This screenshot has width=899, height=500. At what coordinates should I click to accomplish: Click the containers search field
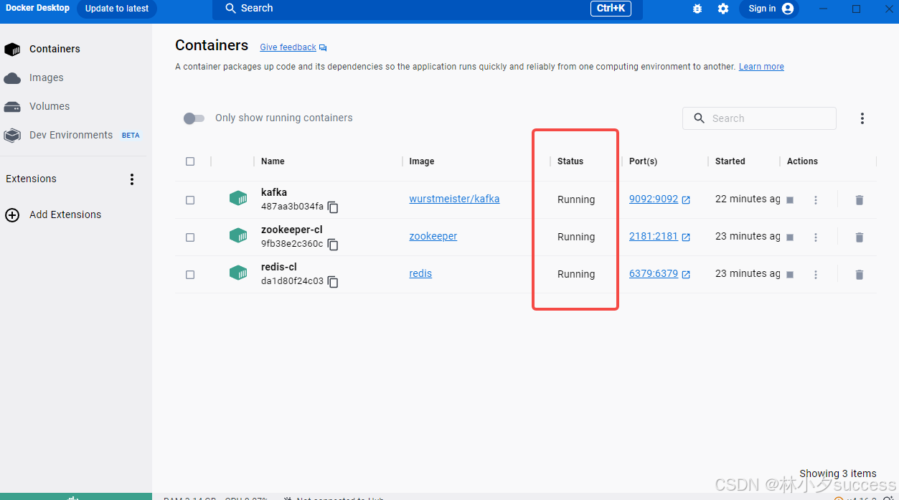coord(759,118)
